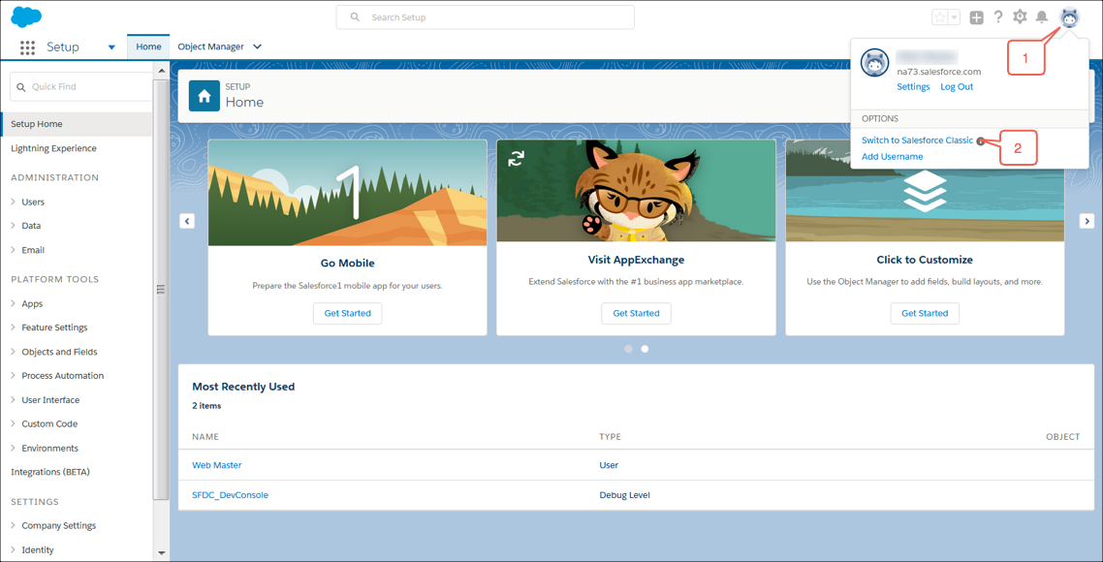Expand the Process Automation node
The image size is (1103, 562).
point(15,376)
